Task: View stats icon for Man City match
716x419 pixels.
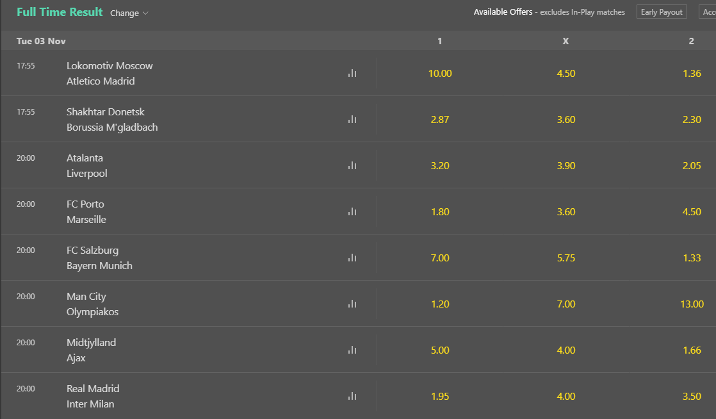Action: [x=352, y=304]
